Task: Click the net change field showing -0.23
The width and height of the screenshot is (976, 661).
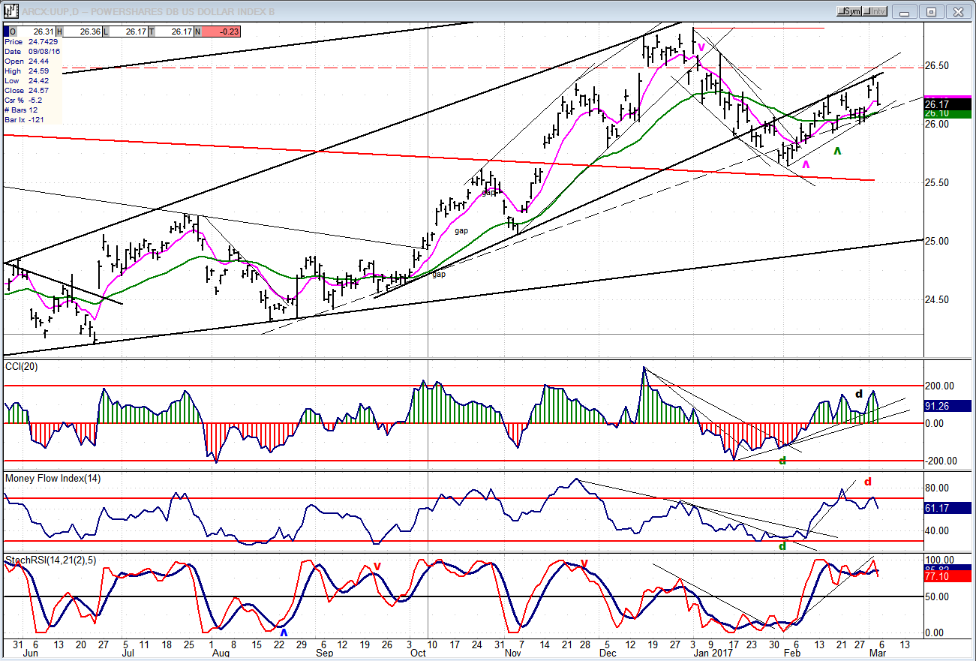Action: (211, 32)
